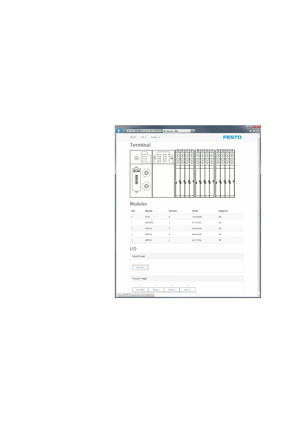Click the Output Image MPA1G button numbered 2
305x433 pixels.
coord(172,290)
